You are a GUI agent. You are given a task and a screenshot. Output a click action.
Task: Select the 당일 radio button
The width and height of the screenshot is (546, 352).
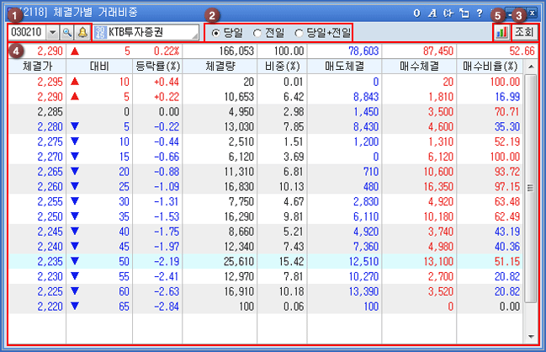pos(216,33)
